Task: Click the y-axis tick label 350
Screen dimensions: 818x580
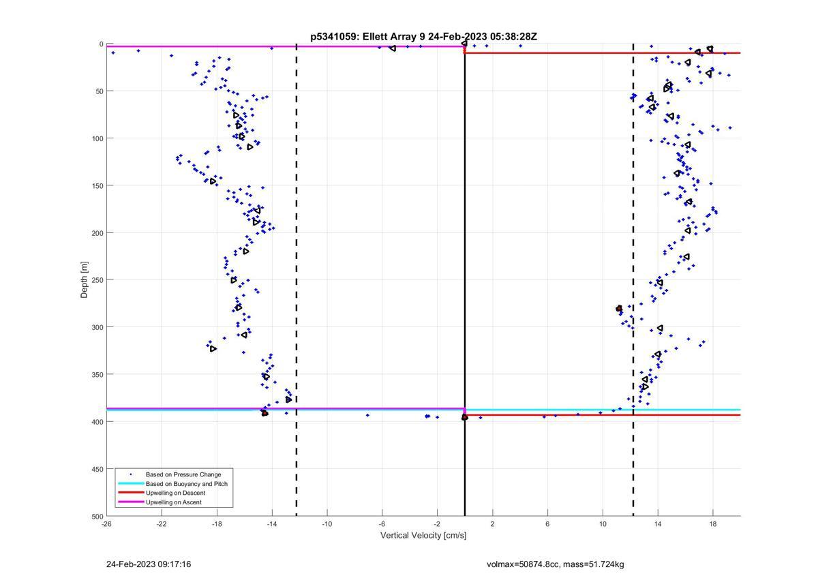Action: 97,374
